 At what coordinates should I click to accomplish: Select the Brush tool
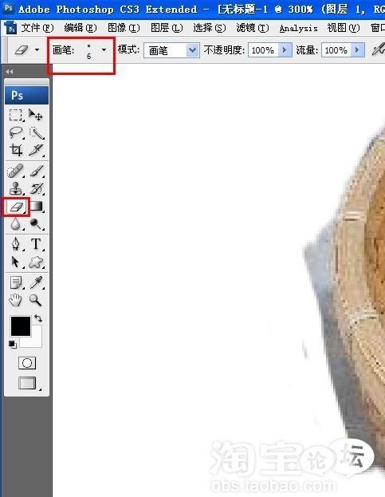(x=36, y=172)
